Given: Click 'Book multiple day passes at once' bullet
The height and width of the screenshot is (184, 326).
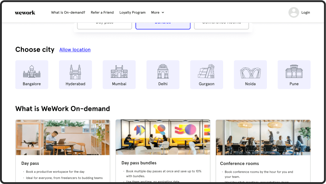Looking at the screenshot, I should pyautogui.click(x=164, y=174).
